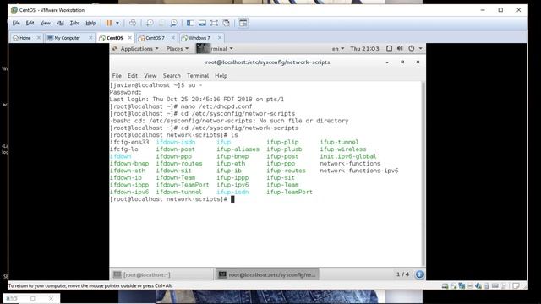Open the en input language selector

338,49
